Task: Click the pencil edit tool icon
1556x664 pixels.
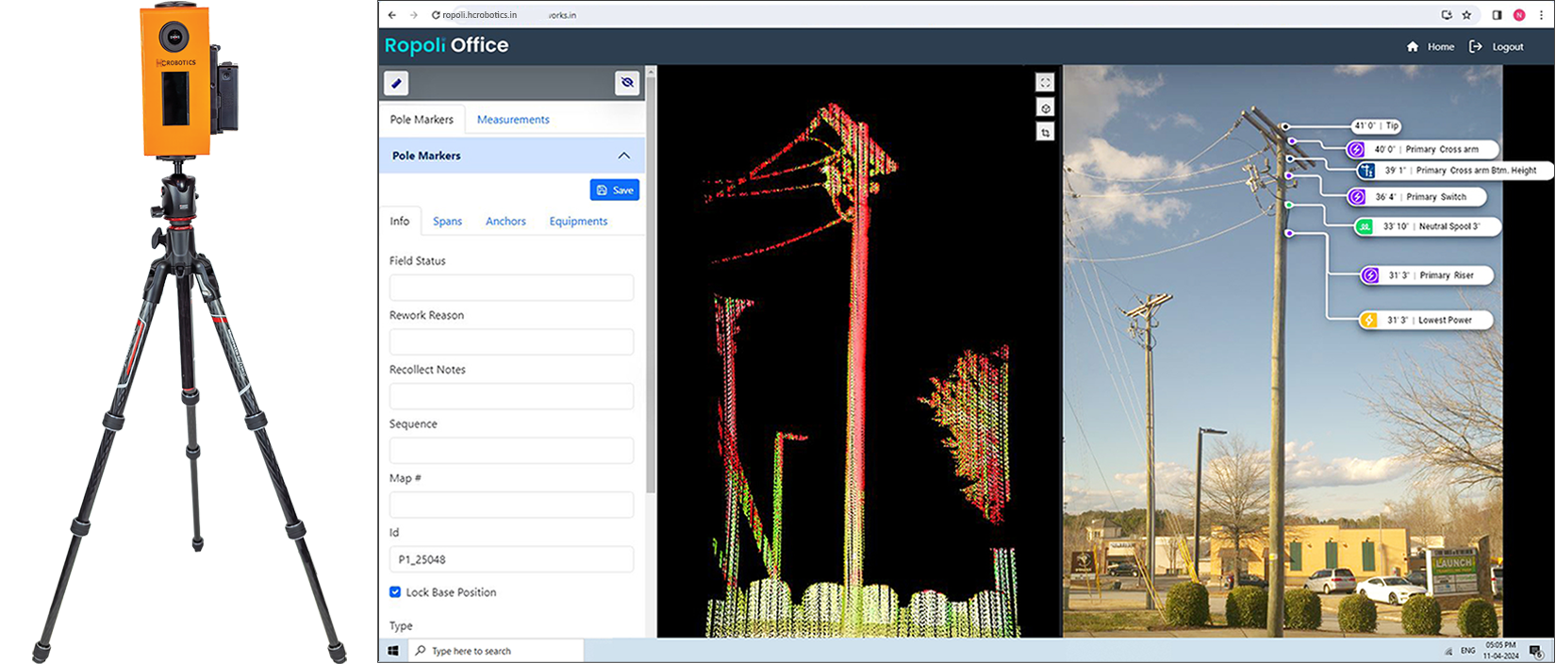Action: [396, 84]
